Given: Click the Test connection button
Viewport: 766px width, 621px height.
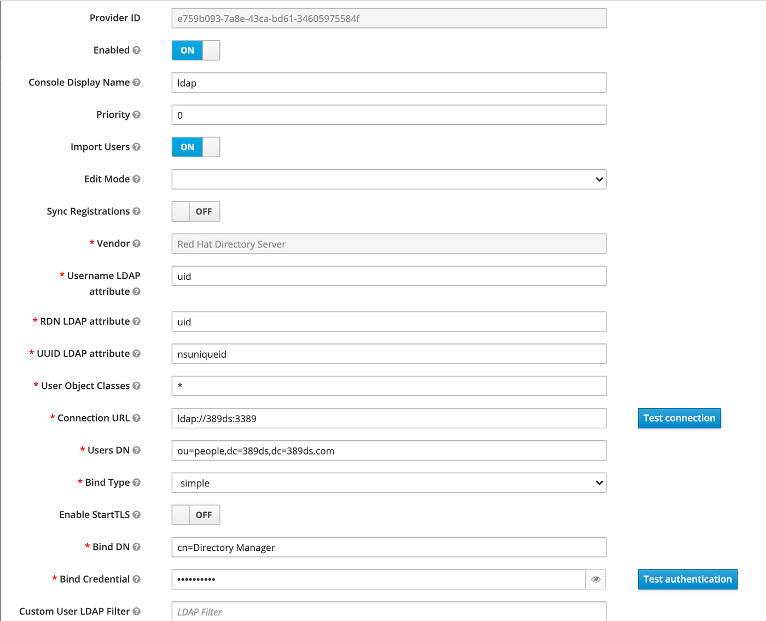Looking at the screenshot, I should [679, 418].
